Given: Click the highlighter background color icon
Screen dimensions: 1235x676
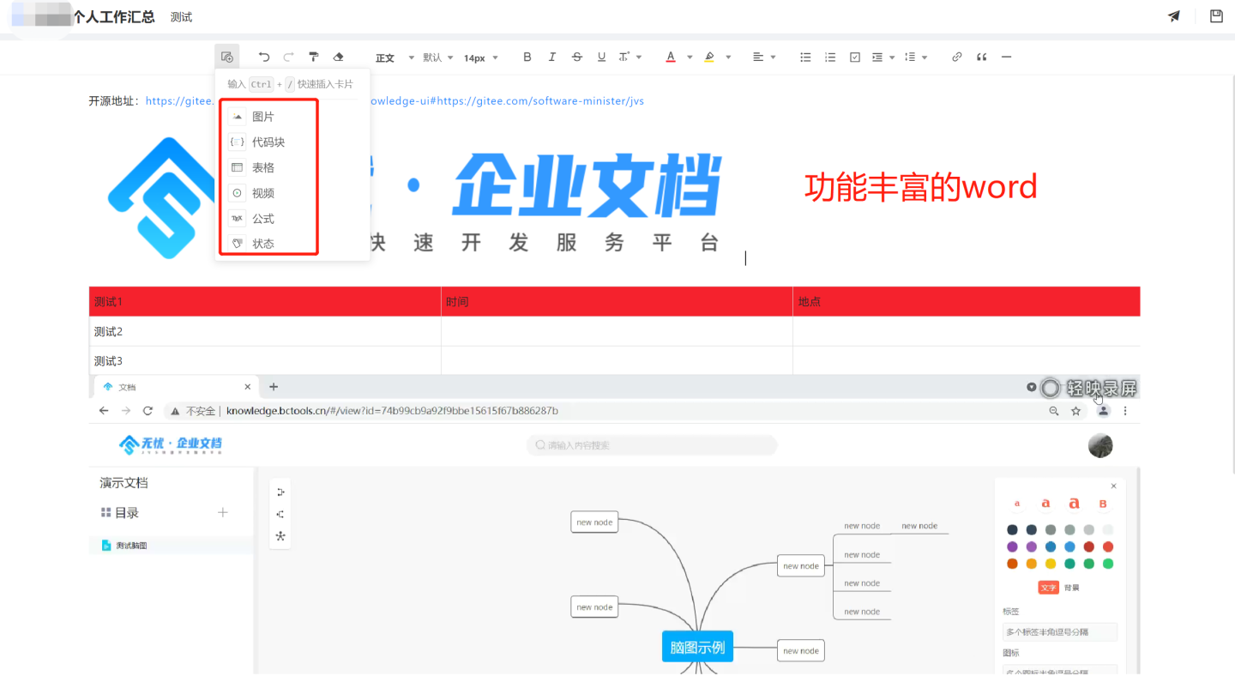Looking at the screenshot, I should pos(709,57).
